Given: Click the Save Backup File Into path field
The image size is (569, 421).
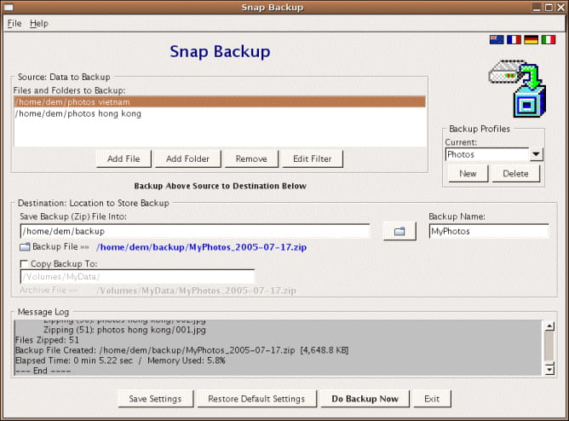Looking at the screenshot, I should 194,231.
